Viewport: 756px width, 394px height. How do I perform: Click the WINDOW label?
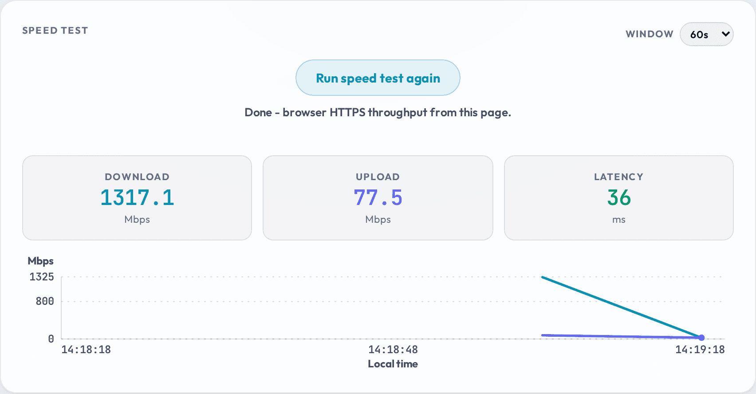pos(650,34)
